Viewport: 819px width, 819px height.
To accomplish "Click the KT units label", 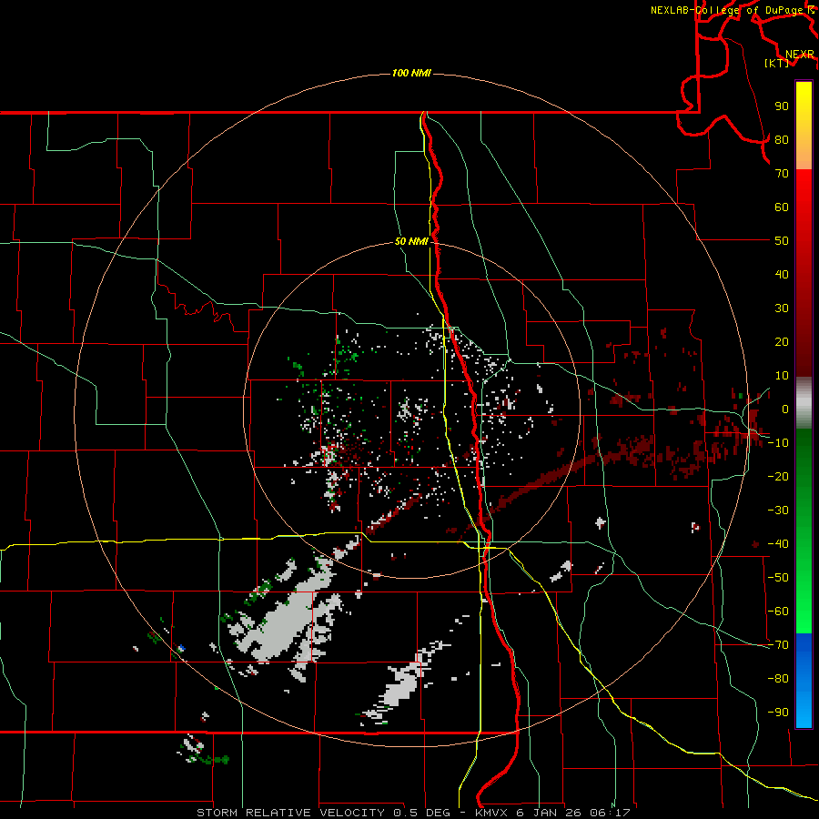I will (x=777, y=63).
